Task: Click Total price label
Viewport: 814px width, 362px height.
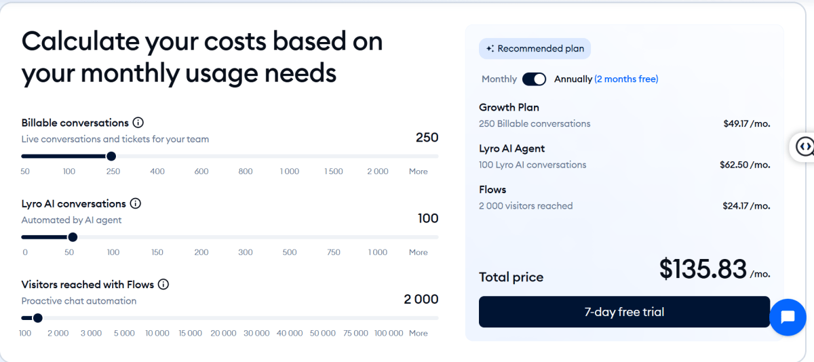Action: [x=511, y=277]
